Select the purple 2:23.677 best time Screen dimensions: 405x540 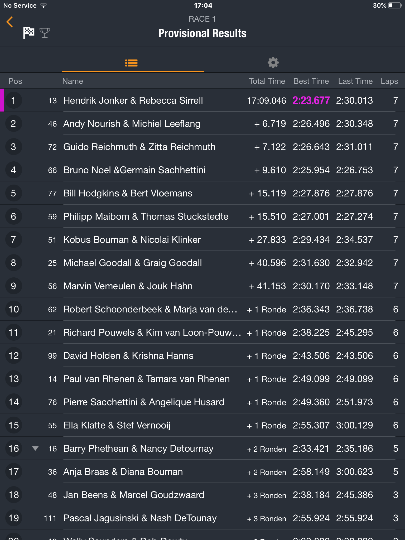click(311, 100)
